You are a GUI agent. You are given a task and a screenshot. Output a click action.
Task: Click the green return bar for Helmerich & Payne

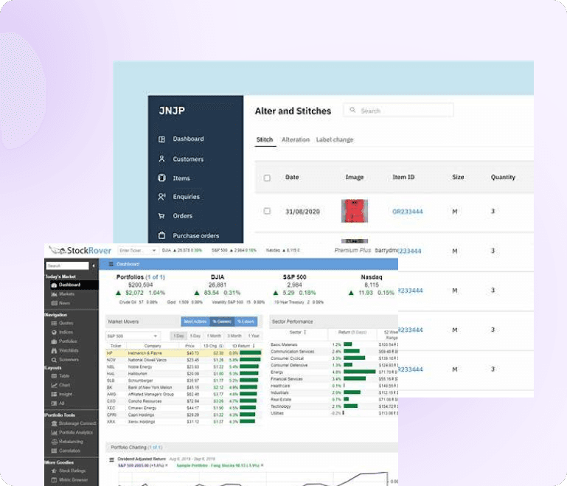[x=250, y=353]
